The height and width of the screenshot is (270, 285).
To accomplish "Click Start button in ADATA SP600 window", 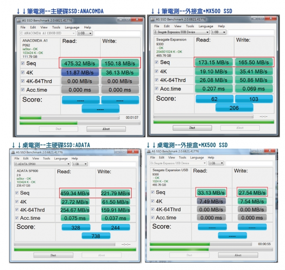I will [x=53, y=255].
